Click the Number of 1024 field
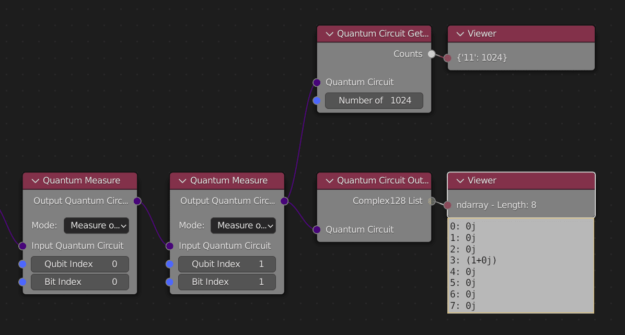 point(374,100)
